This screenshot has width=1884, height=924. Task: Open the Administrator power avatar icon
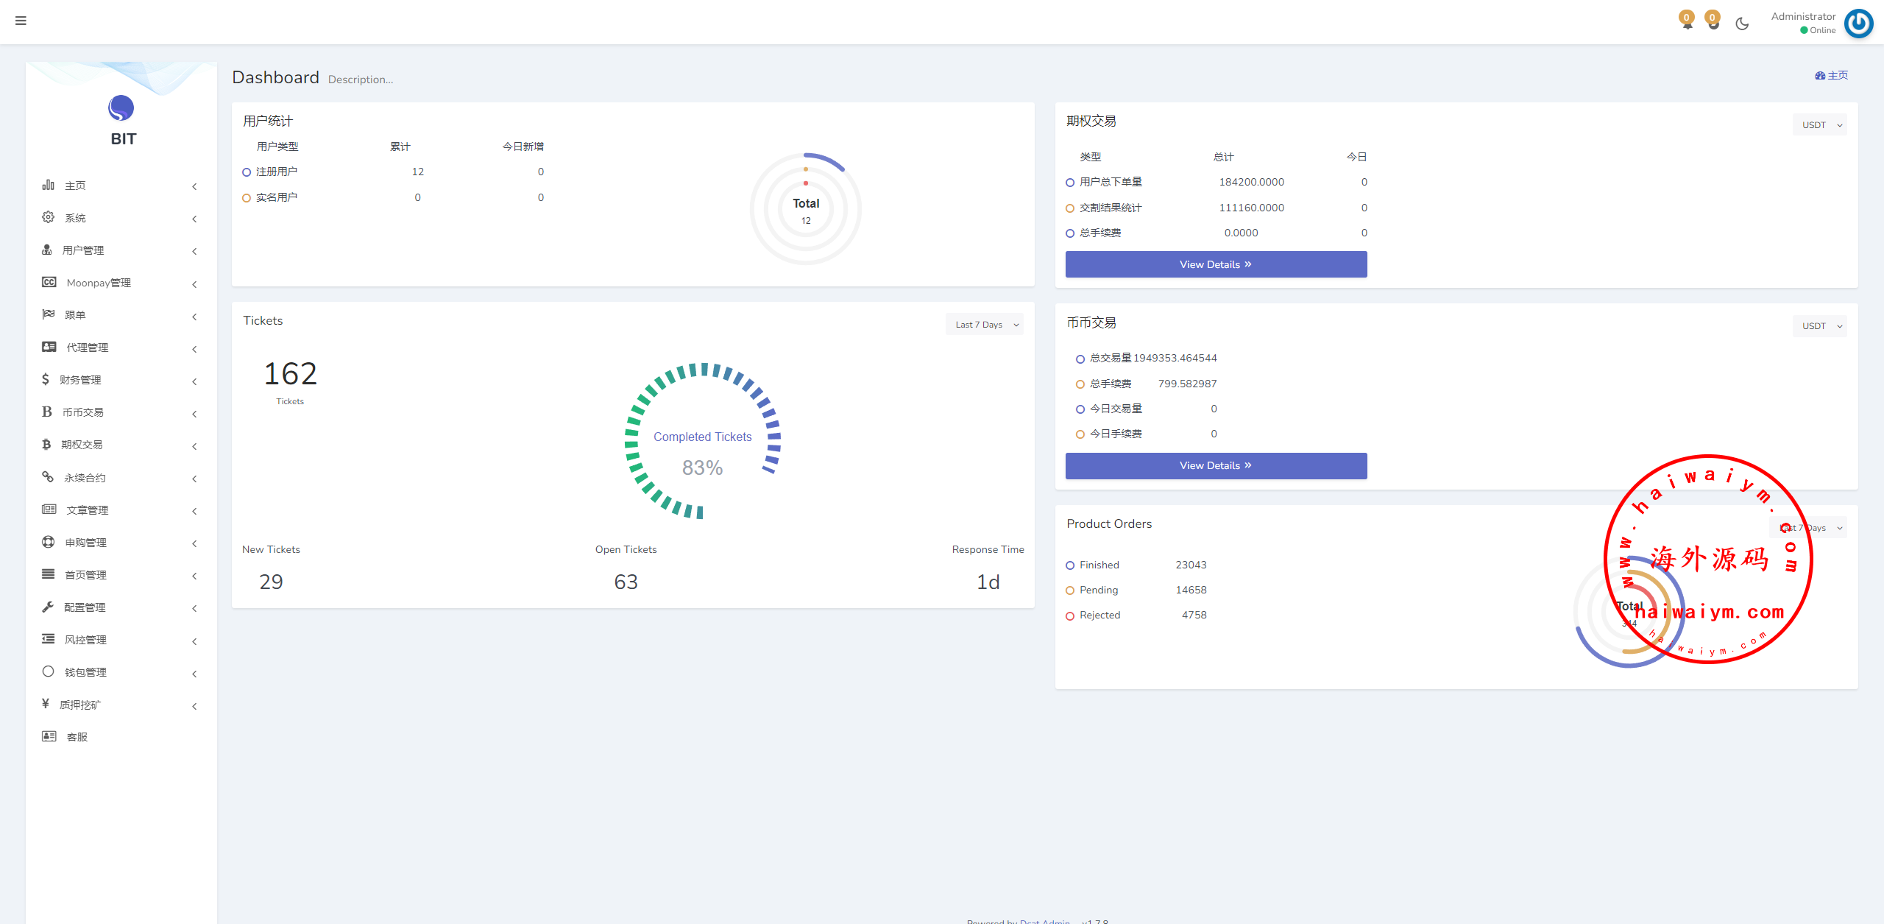point(1858,23)
